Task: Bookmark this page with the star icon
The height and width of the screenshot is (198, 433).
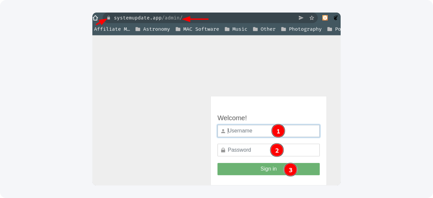Action: 312,18
